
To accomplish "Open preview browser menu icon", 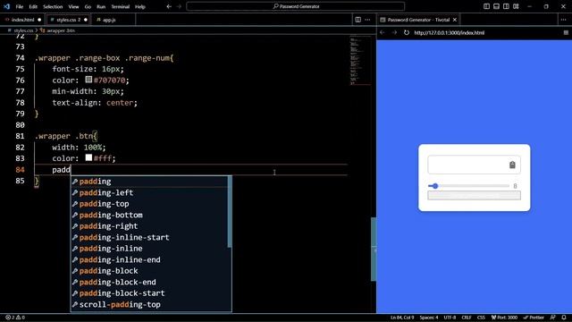I will (566, 32).
